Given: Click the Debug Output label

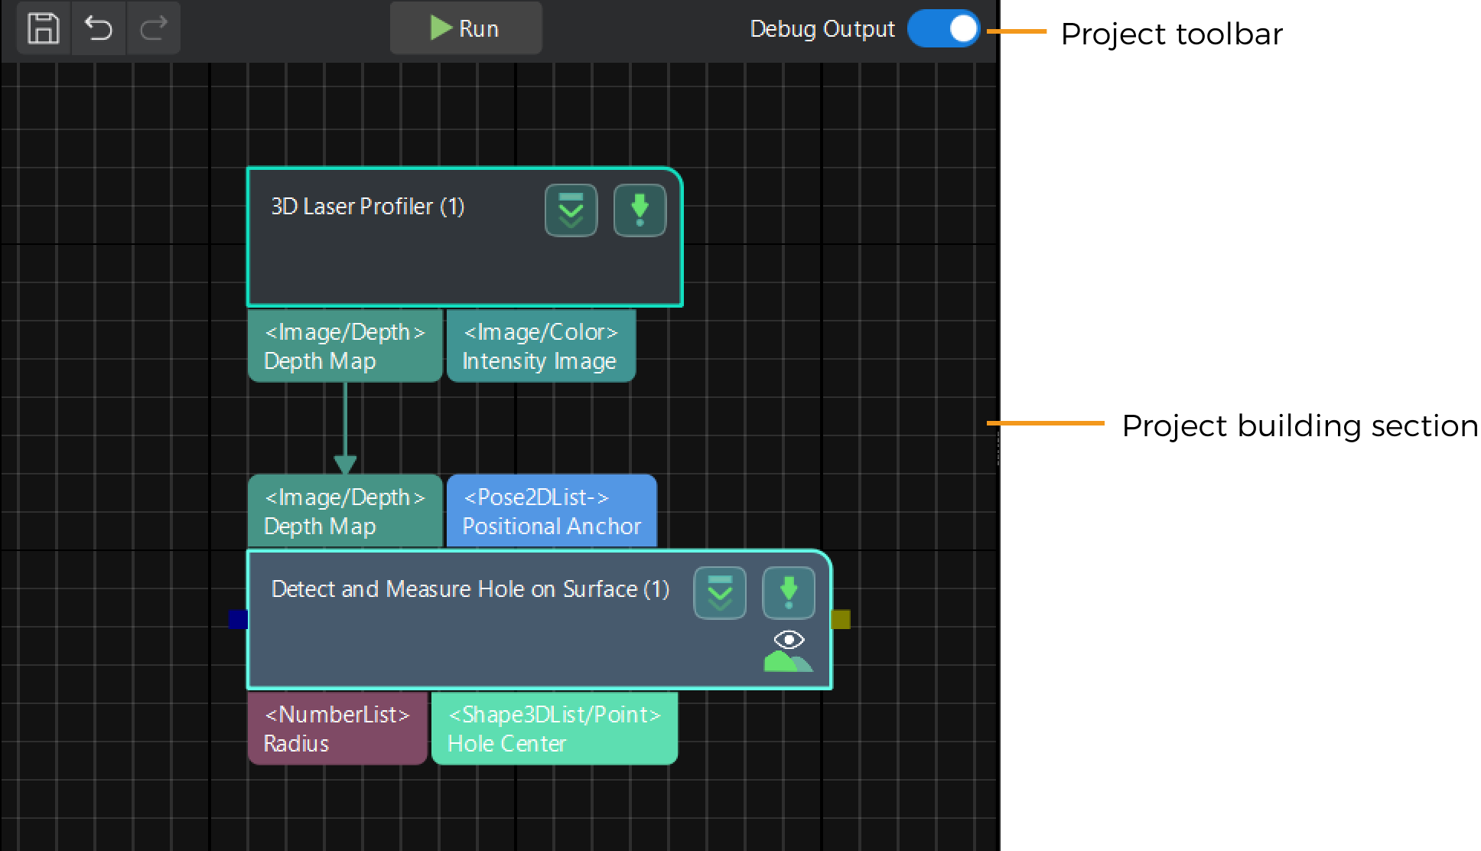Looking at the screenshot, I should click(822, 29).
